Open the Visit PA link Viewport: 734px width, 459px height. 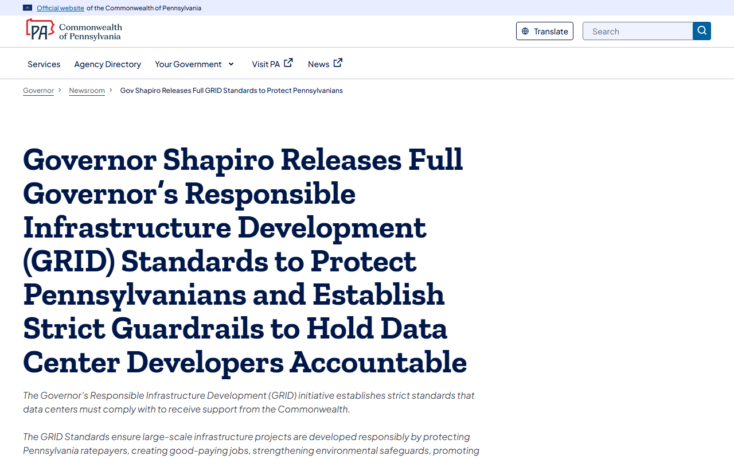[x=272, y=64]
